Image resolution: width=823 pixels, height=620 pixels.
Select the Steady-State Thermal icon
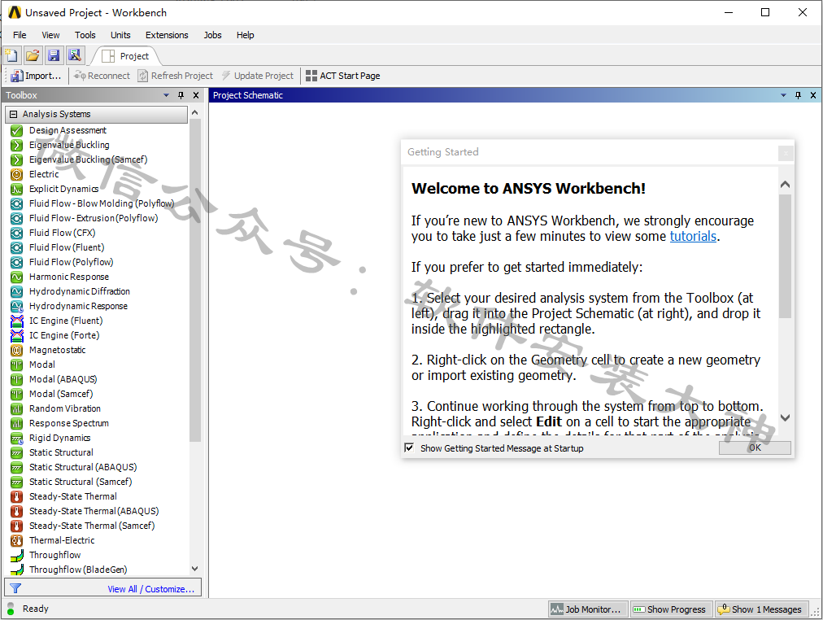pos(17,496)
